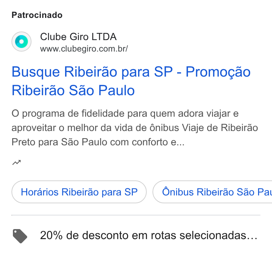The width and height of the screenshot is (272, 257).
Task: Select the Ônibus Ribeirão São Paulo chip
Action: (x=212, y=192)
